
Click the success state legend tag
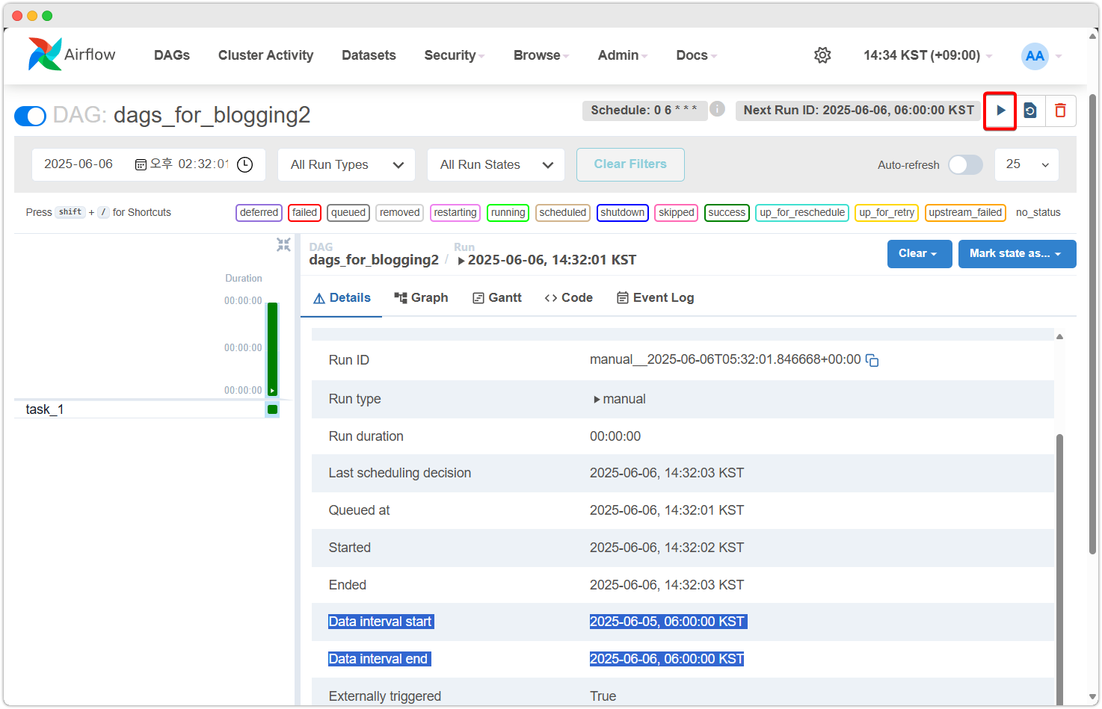coord(727,213)
